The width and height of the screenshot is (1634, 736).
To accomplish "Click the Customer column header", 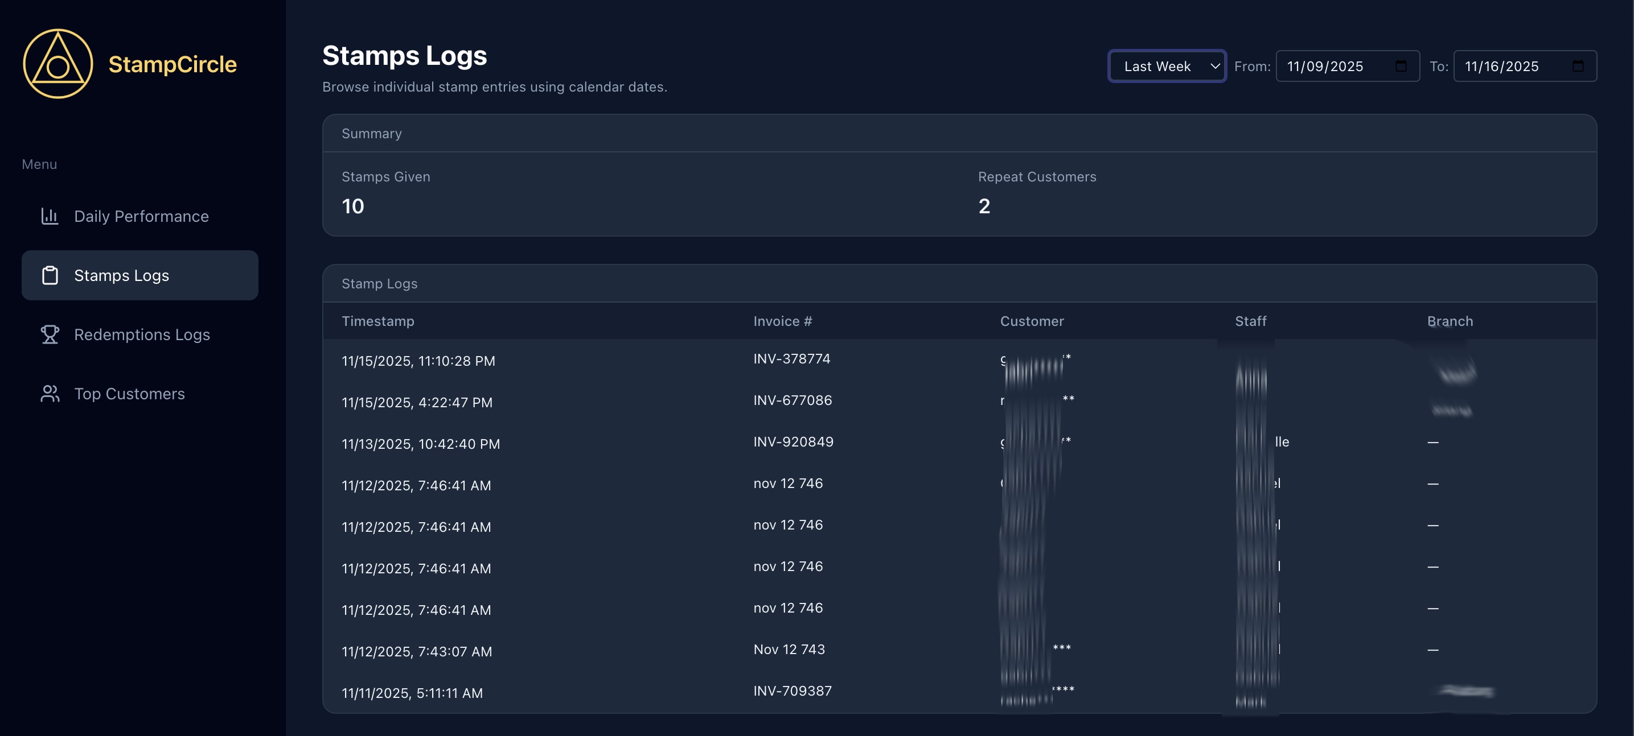I will [1032, 321].
